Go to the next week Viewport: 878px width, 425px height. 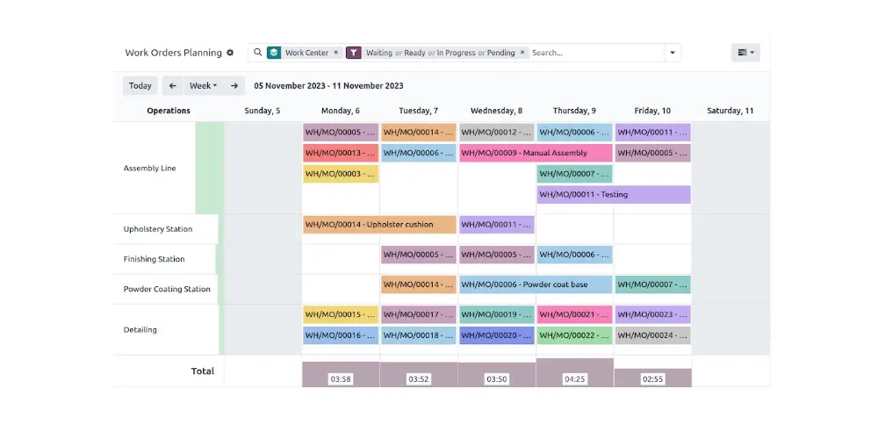(x=234, y=86)
